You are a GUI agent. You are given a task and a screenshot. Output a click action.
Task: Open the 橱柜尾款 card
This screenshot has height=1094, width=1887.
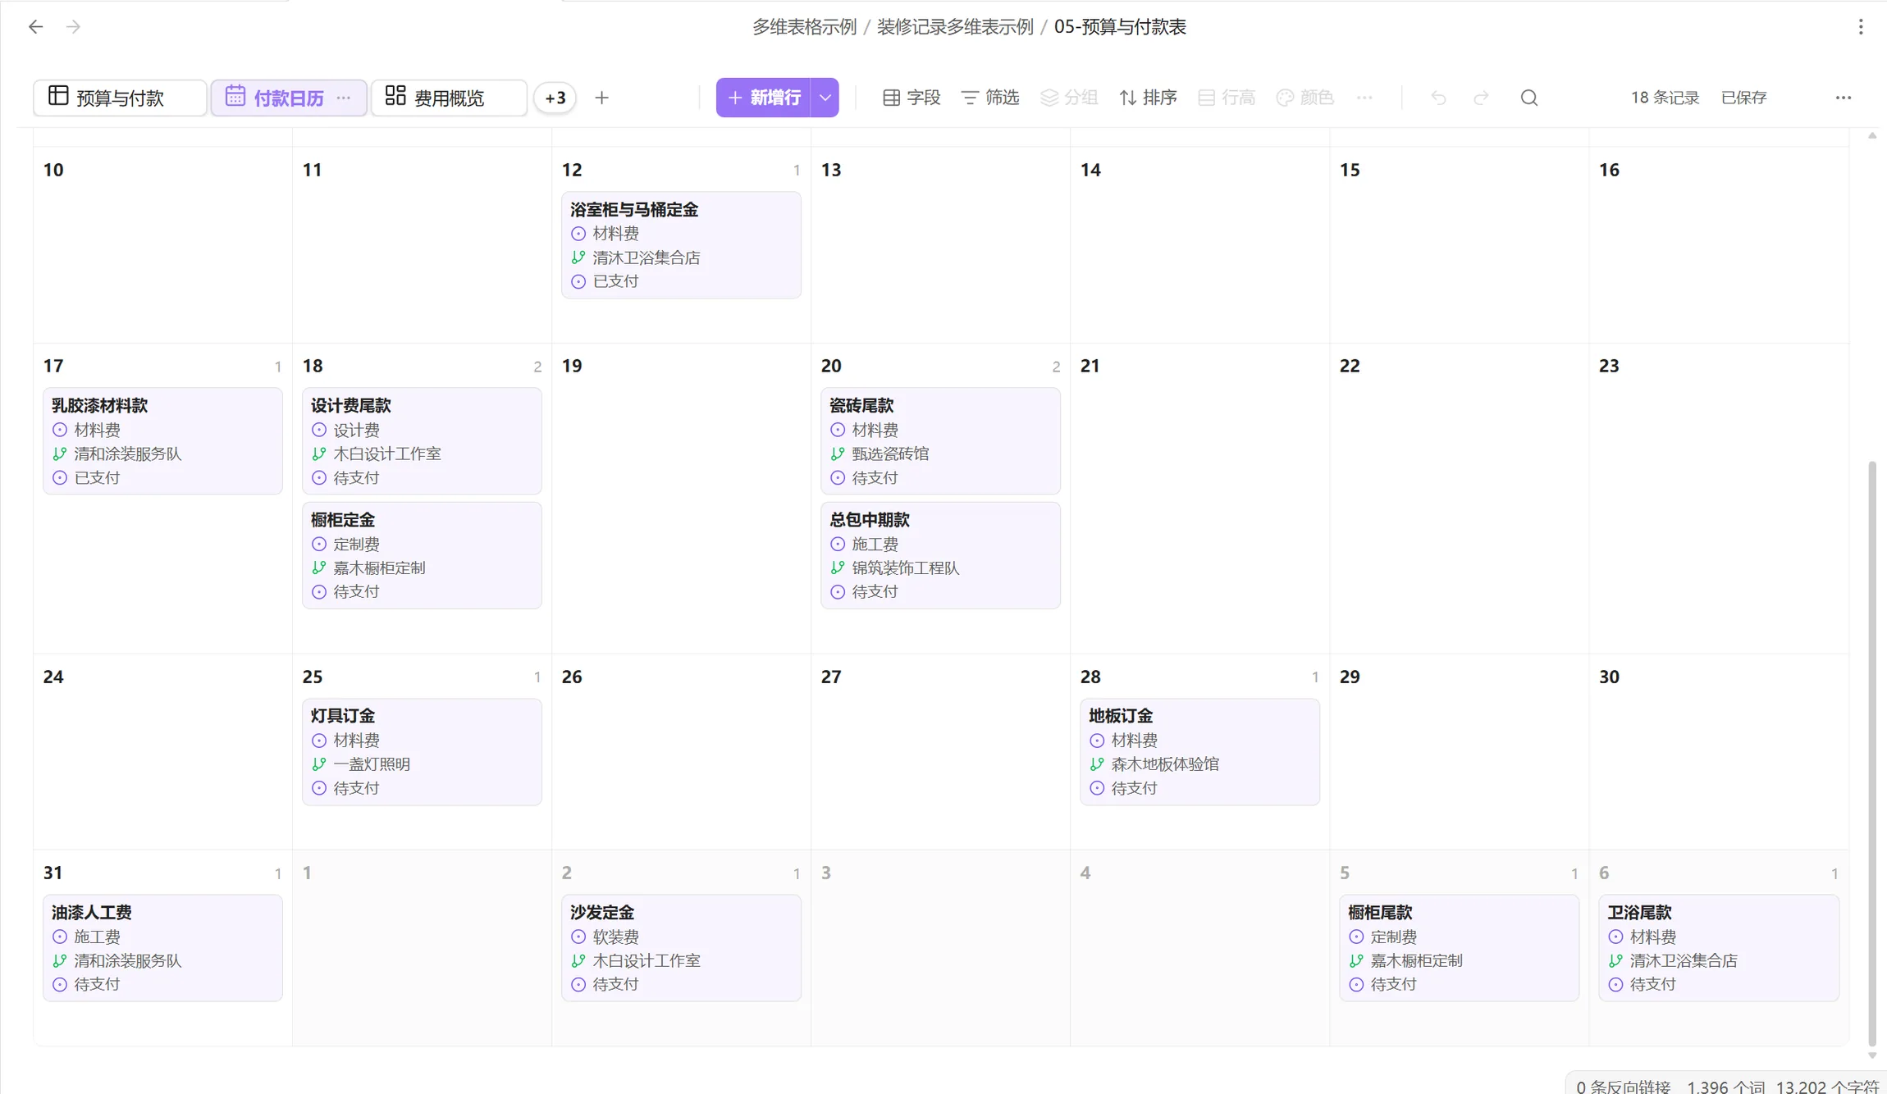click(1459, 947)
